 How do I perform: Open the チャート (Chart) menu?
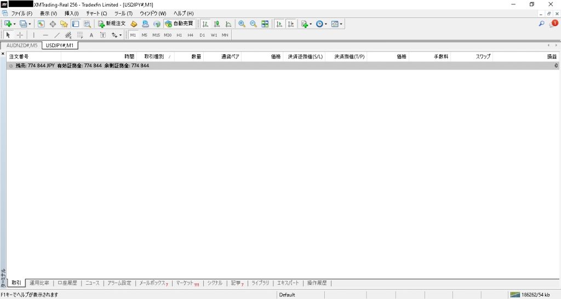96,13
